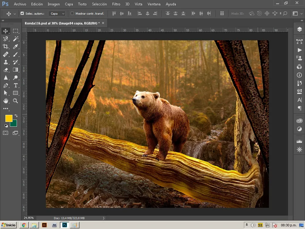The image size is (305, 229).
Task: Open the Imagen menu
Action: coord(54,4)
